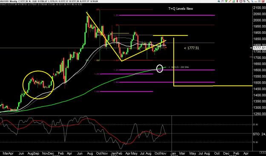
Task: Click the 1850.00 price axis label
Action: click(x=259, y=39)
